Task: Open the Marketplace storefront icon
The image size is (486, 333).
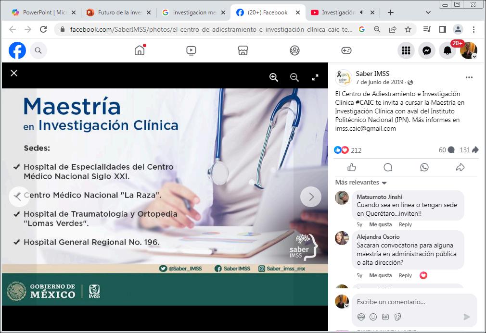Action: point(243,50)
